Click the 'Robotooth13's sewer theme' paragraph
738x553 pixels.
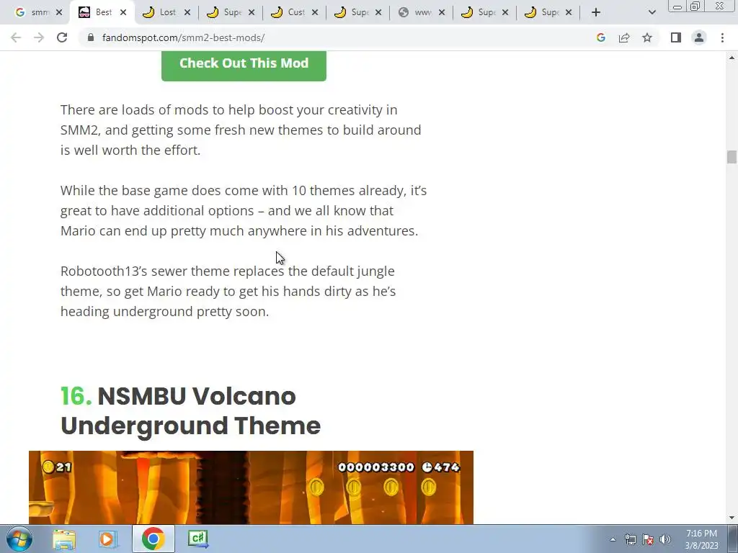click(x=228, y=291)
